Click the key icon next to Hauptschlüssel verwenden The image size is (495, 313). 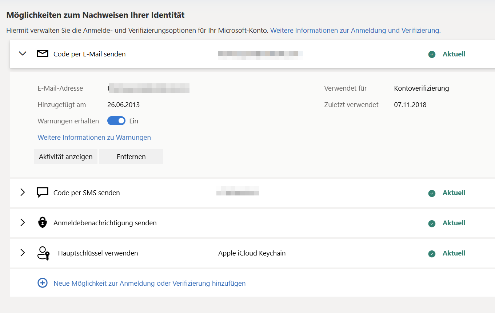(x=43, y=253)
